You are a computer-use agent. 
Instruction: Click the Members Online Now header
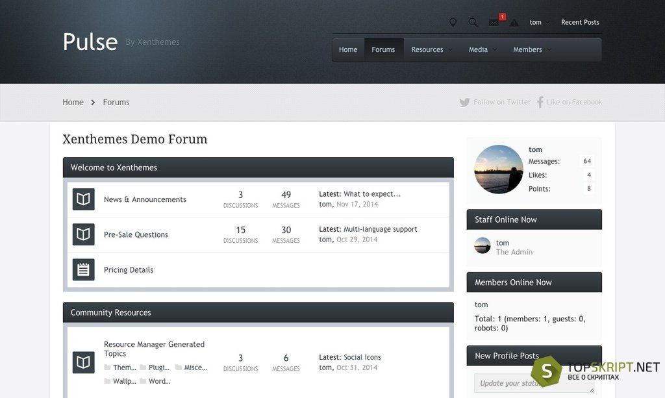(534, 282)
